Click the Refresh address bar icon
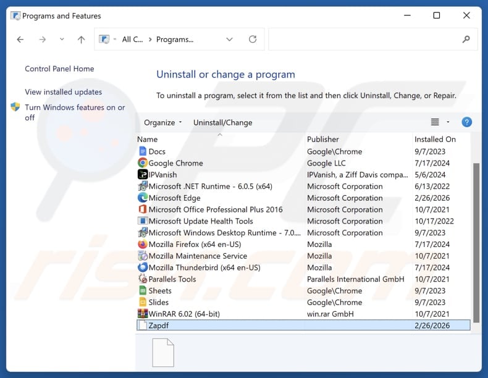488x378 pixels. [253, 39]
